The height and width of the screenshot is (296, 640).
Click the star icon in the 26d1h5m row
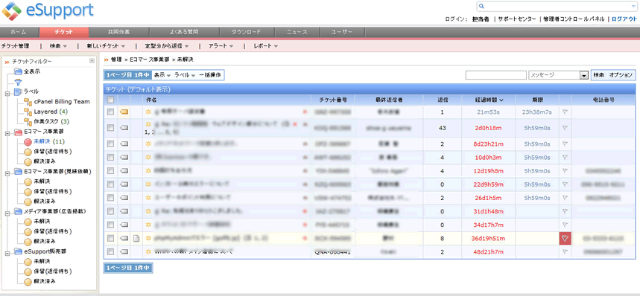tap(148, 198)
